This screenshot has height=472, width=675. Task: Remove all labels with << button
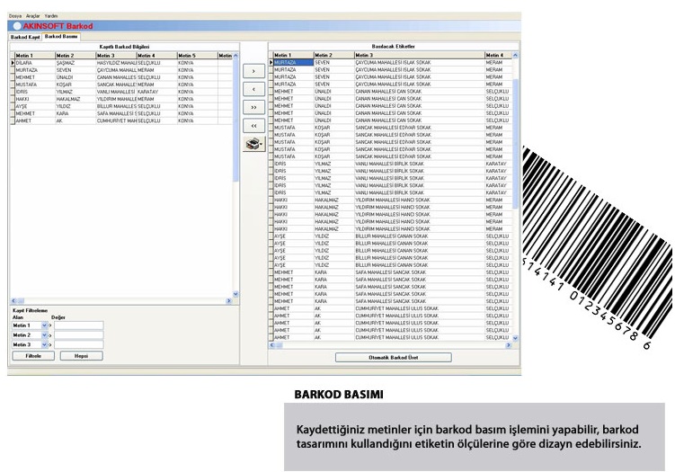pyautogui.click(x=254, y=125)
